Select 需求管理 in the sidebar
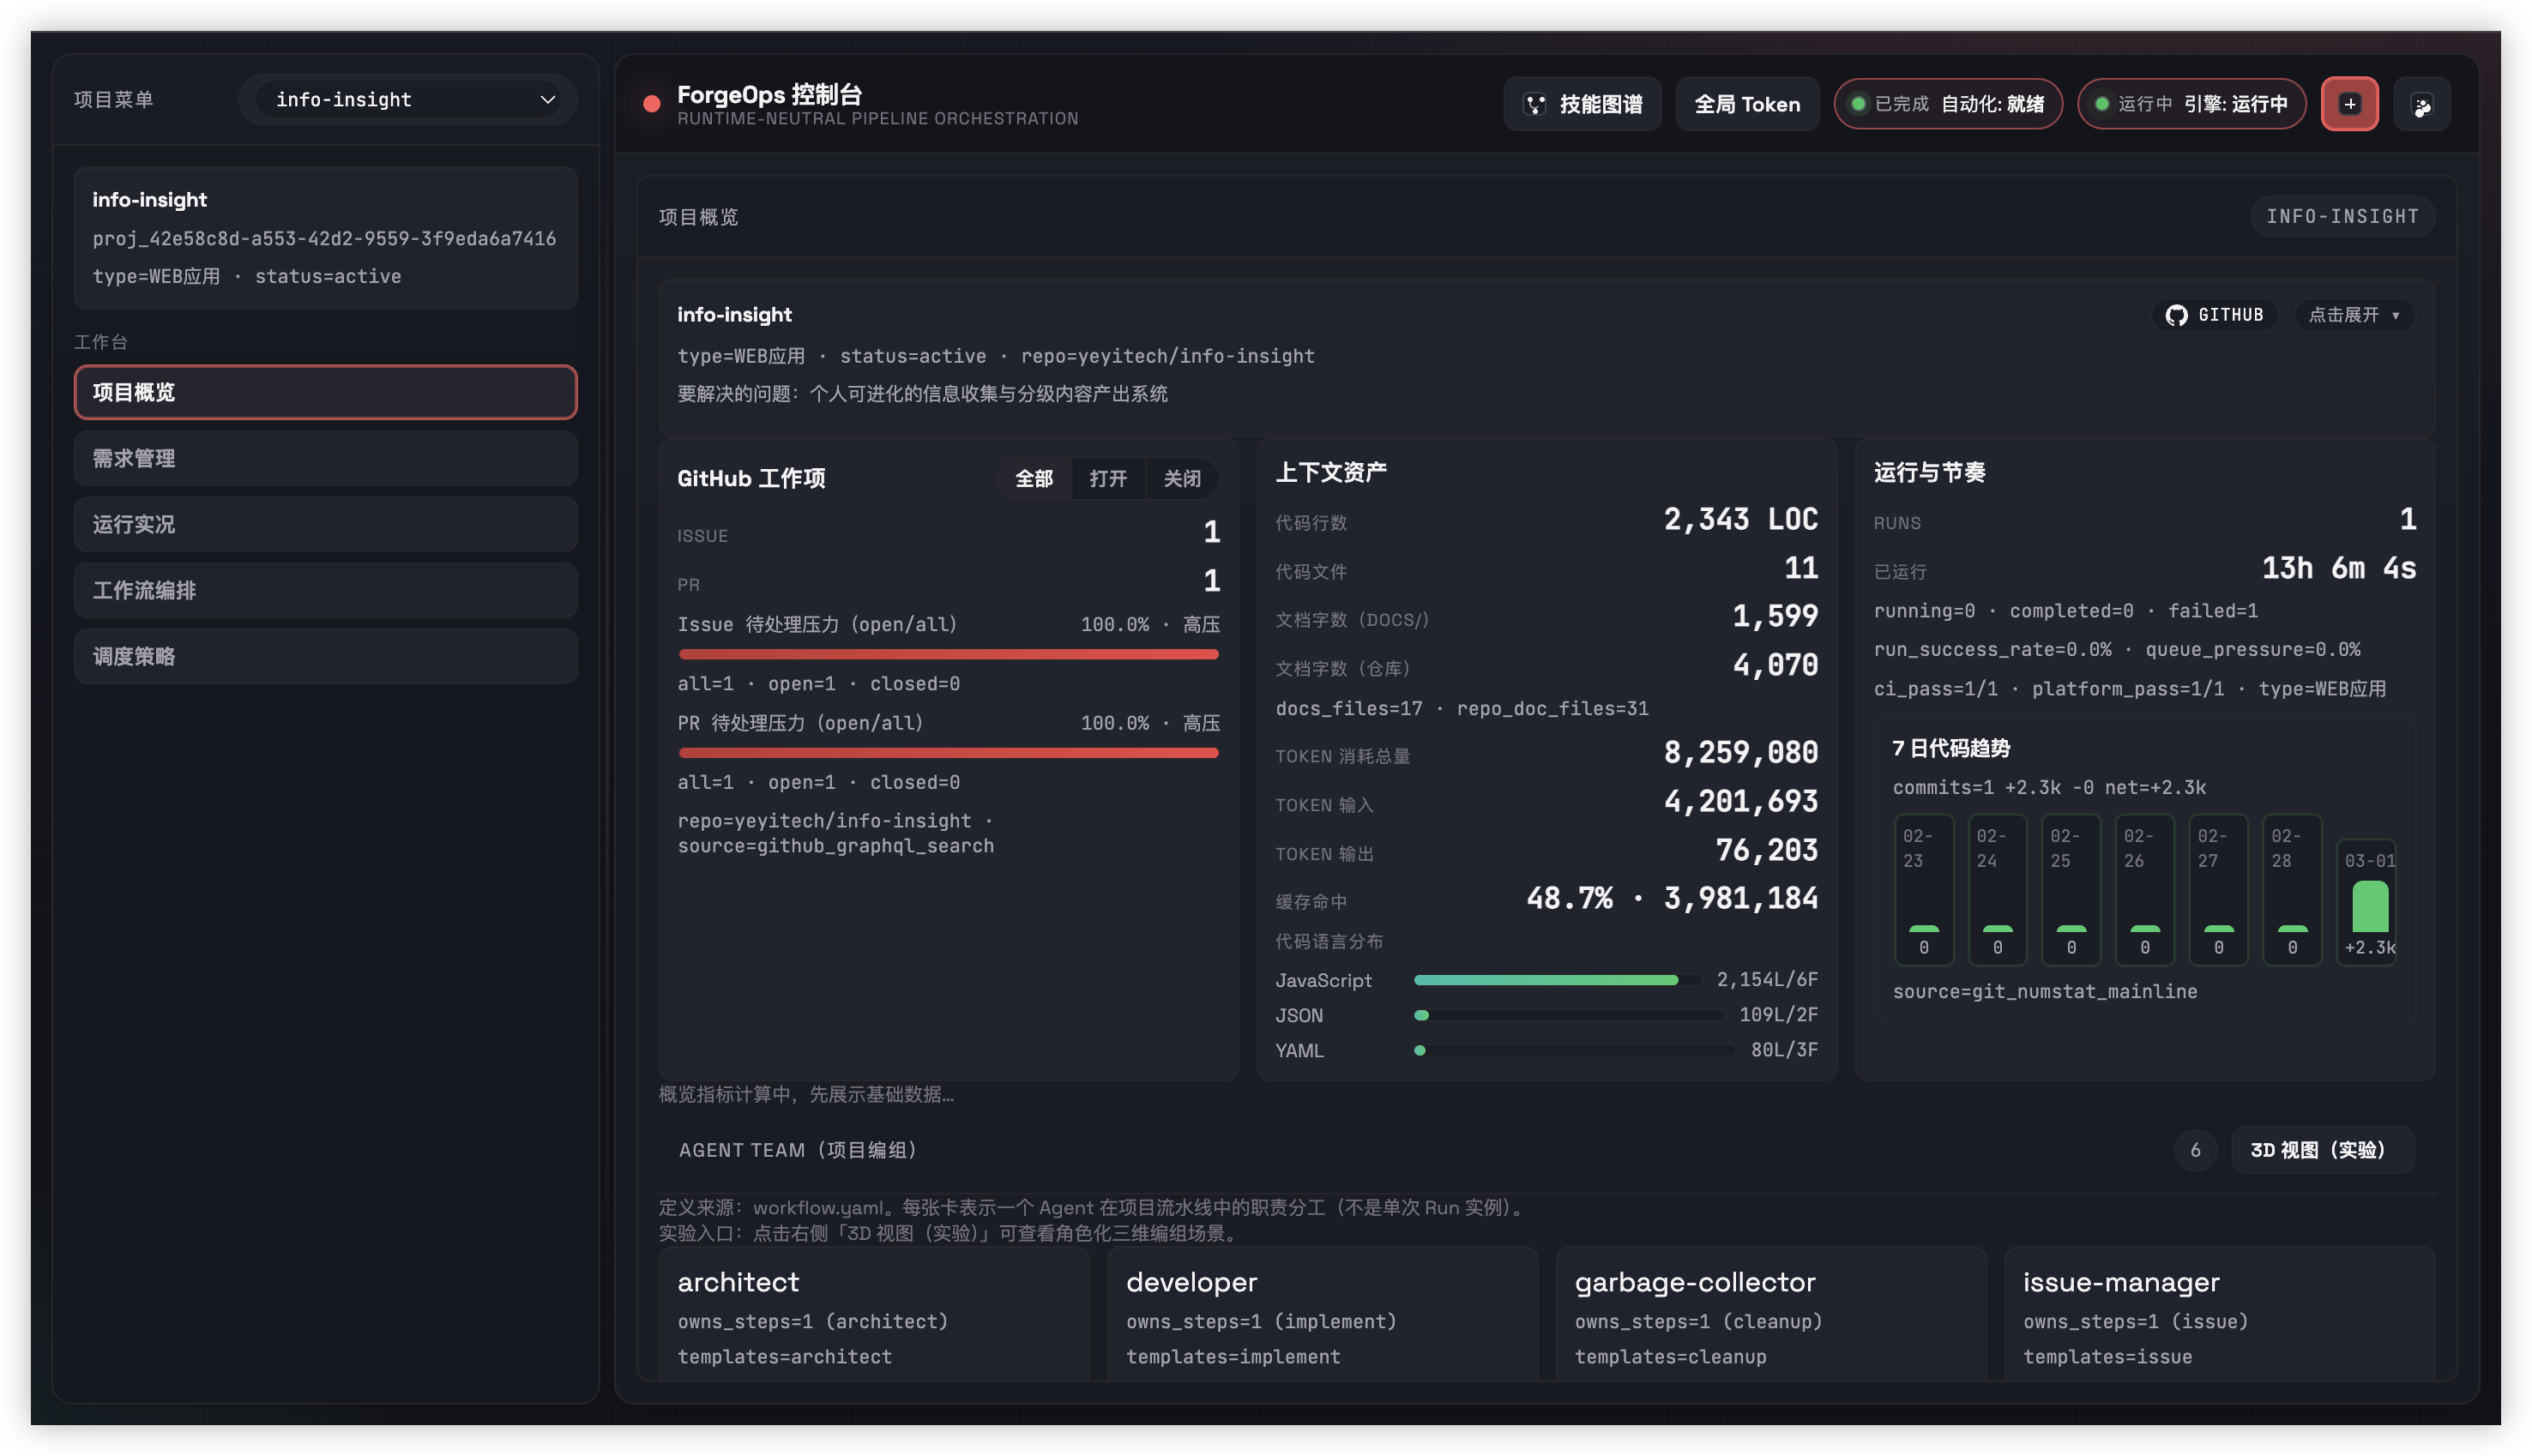The width and height of the screenshot is (2532, 1456). (x=325, y=458)
